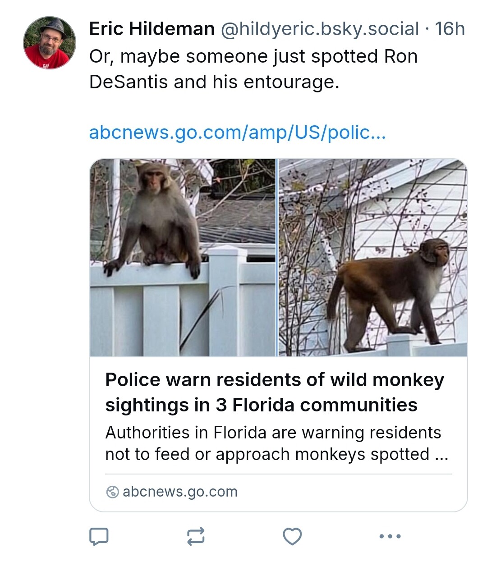Open Eric Hildeman's profile avatar
Image resolution: width=487 pixels, height=561 pixels.
pyautogui.click(x=50, y=43)
